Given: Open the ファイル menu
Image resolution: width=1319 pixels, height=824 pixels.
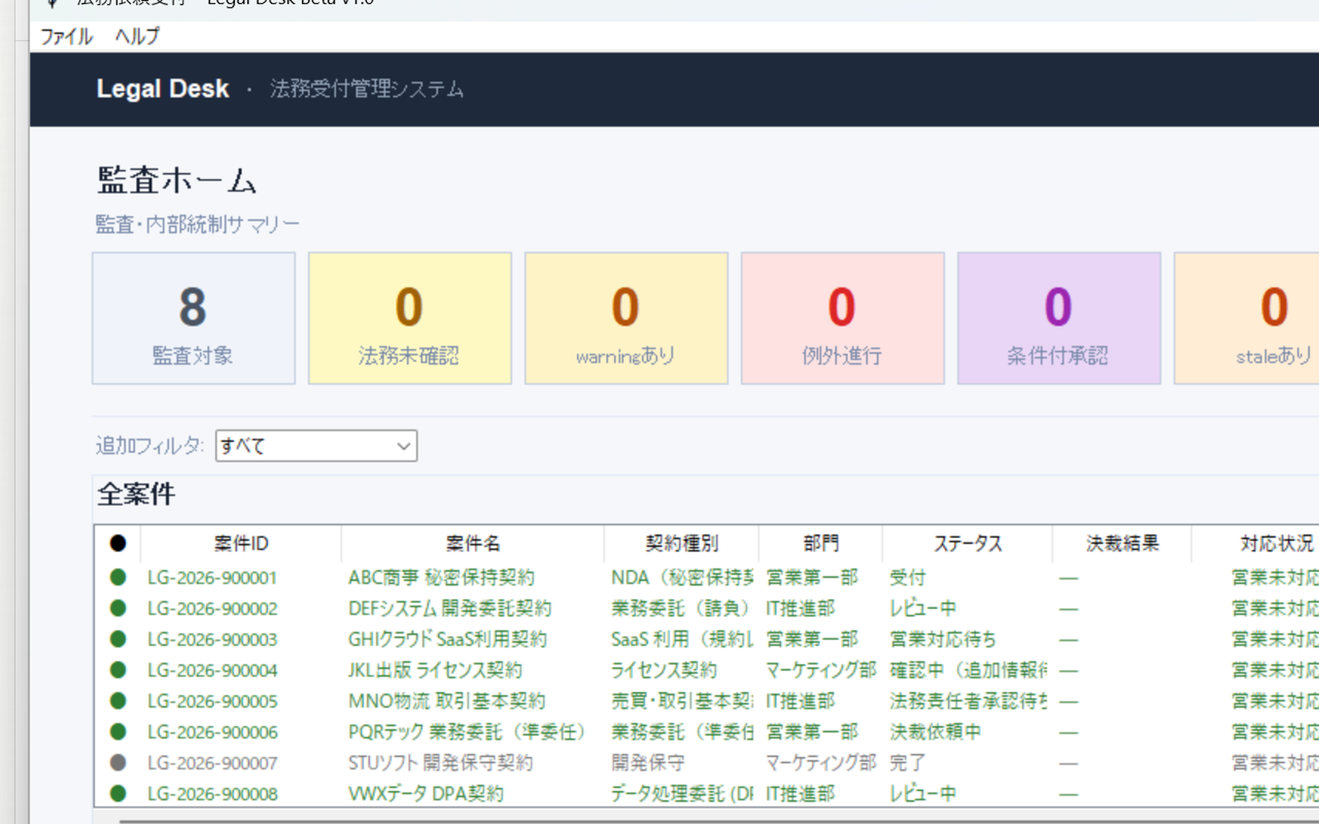Looking at the screenshot, I should coord(66,36).
